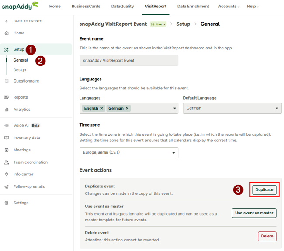The image size is (284, 251).
Task: Go to the Home top navigation tab
Action: coord(55,7)
